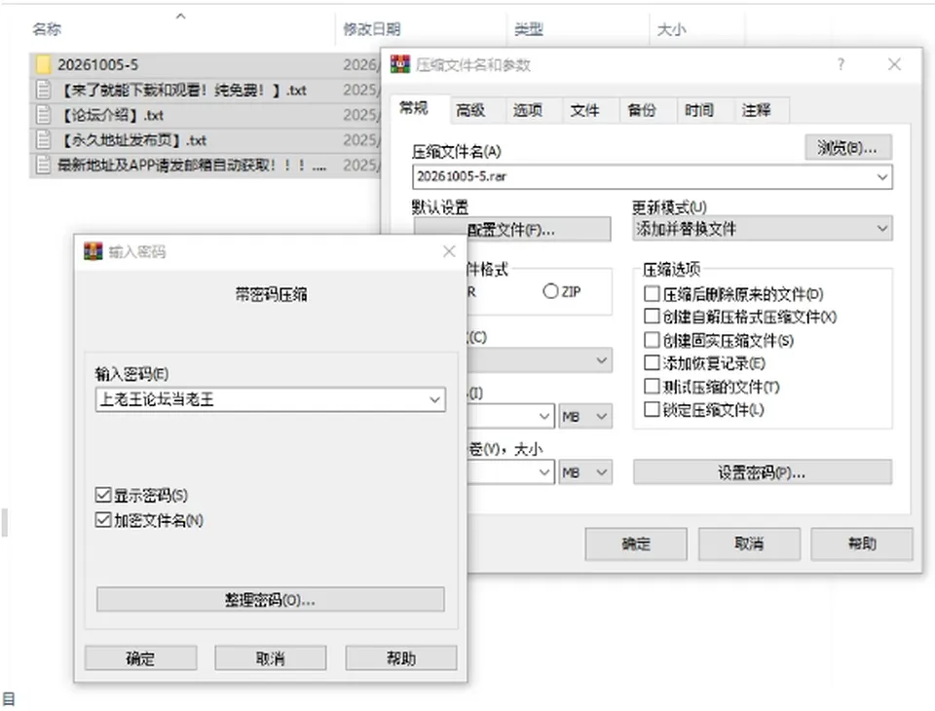Open the password history dropdown arrow
Viewport: 935px width, 711px height.
[434, 399]
